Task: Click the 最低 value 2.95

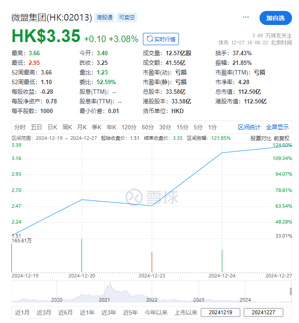Action: (x=34, y=63)
